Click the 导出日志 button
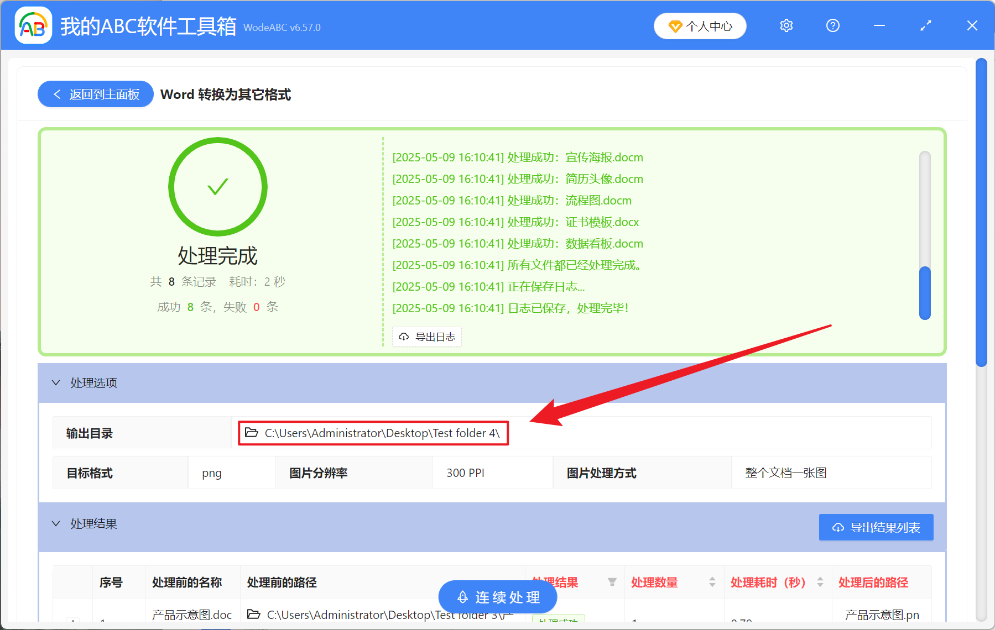 [x=426, y=337]
